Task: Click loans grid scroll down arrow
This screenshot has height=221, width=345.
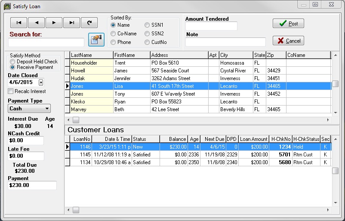Action: pos(335,203)
